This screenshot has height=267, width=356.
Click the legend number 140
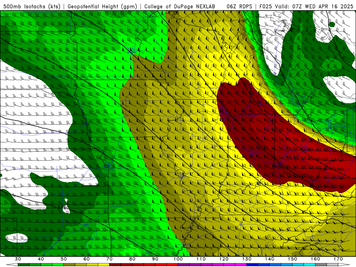270,259
